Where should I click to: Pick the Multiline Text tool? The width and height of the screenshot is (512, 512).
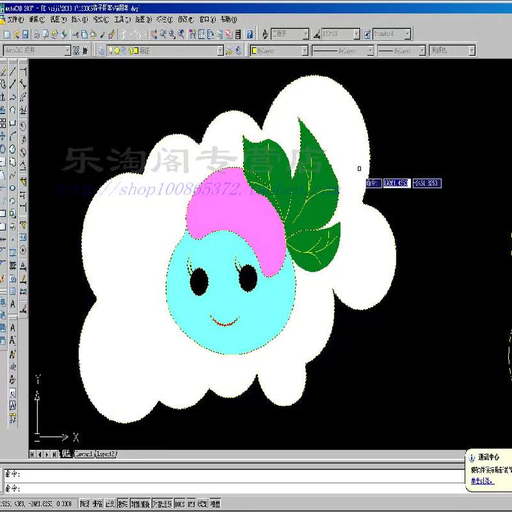pos(13,303)
